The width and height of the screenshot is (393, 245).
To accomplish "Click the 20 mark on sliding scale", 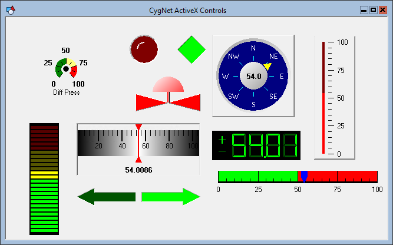I will click(x=98, y=146).
